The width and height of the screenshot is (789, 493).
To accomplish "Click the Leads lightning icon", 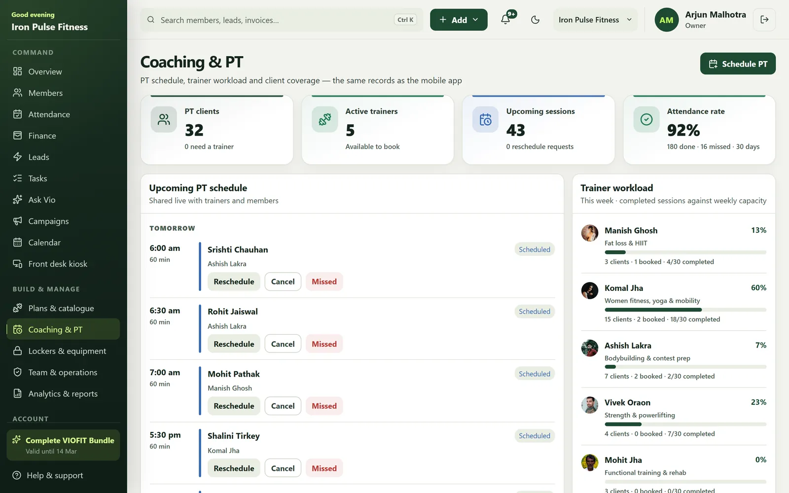I will pos(18,157).
